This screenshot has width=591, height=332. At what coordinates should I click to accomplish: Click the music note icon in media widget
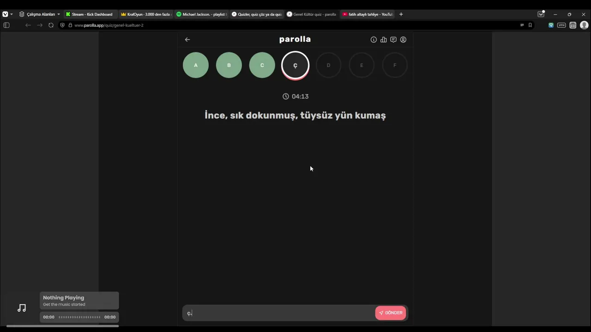point(22,308)
